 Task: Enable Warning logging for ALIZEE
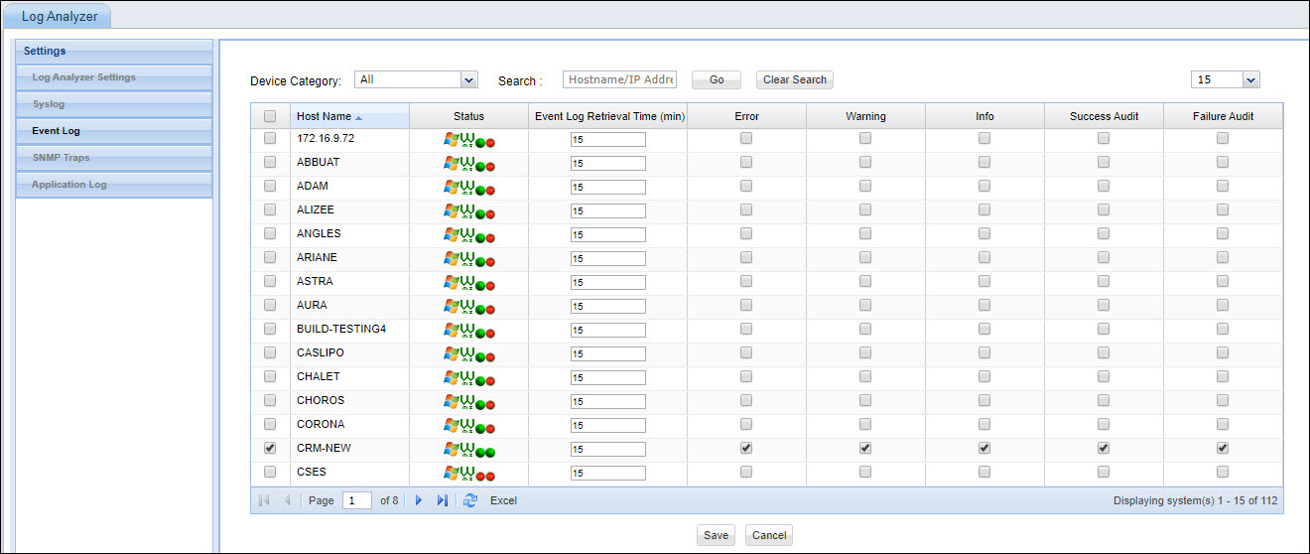click(865, 210)
